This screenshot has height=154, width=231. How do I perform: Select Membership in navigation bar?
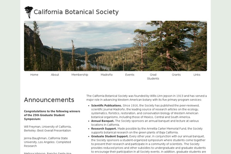[x=80, y=75]
